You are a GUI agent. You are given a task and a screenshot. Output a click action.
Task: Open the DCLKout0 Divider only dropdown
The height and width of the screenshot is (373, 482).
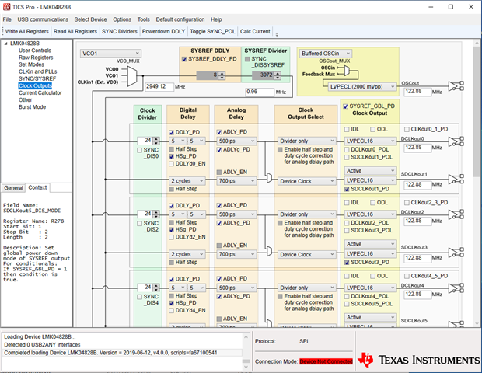pos(306,141)
